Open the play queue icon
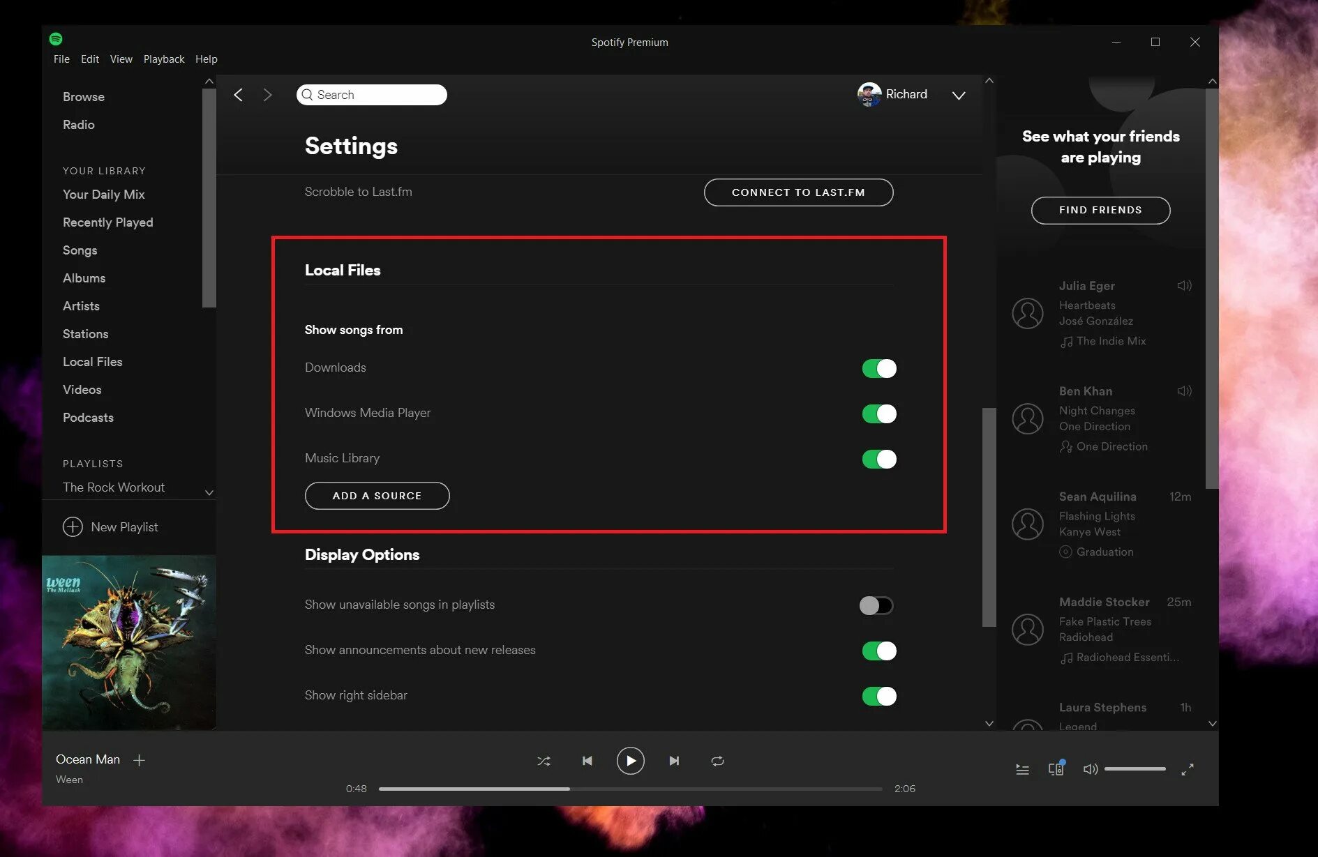The image size is (1318, 857). click(1022, 770)
